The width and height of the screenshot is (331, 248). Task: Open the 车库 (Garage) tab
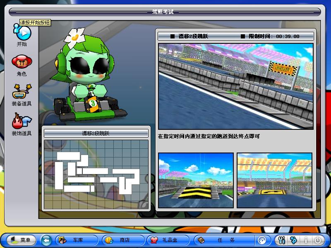click(77, 240)
